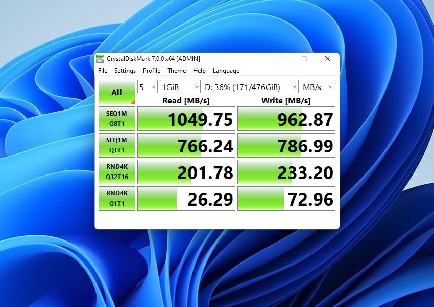Click the CrystalDiskMark 7.0.0 x64 title text

(x=153, y=59)
